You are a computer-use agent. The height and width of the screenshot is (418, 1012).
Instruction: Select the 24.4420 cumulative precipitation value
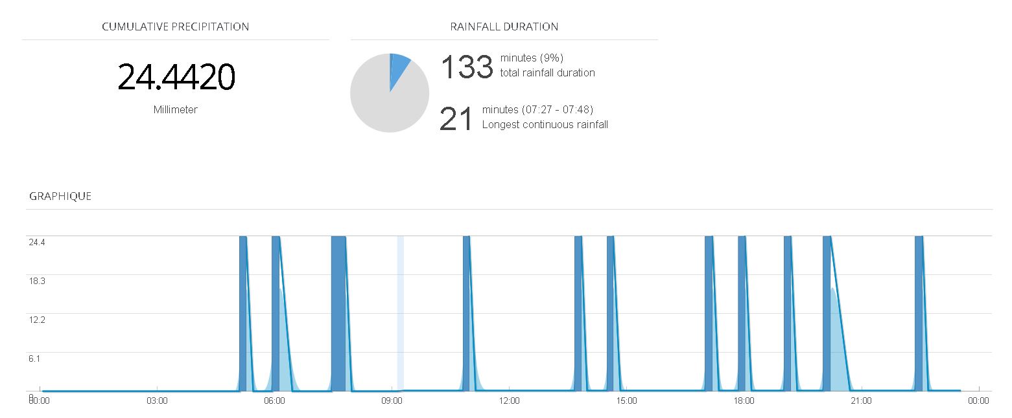coord(176,77)
